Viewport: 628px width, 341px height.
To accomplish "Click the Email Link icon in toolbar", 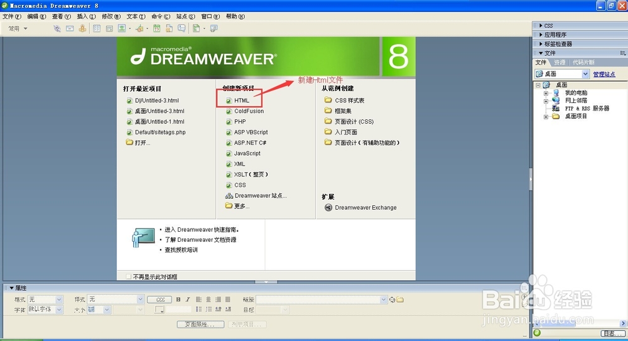I will [x=70, y=28].
